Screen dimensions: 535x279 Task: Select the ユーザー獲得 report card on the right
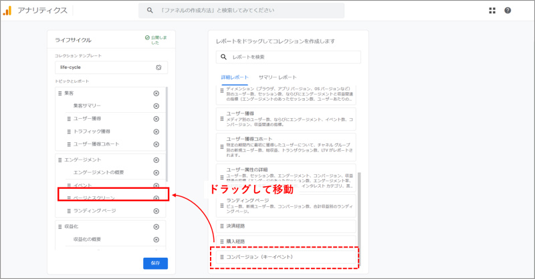(x=286, y=119)
